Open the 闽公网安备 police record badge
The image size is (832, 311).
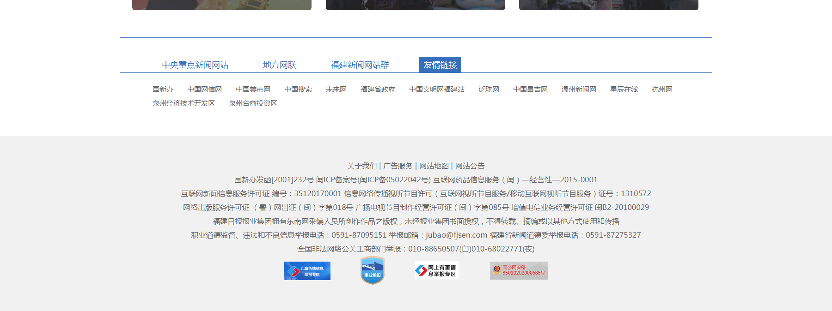tap(519, 270)
